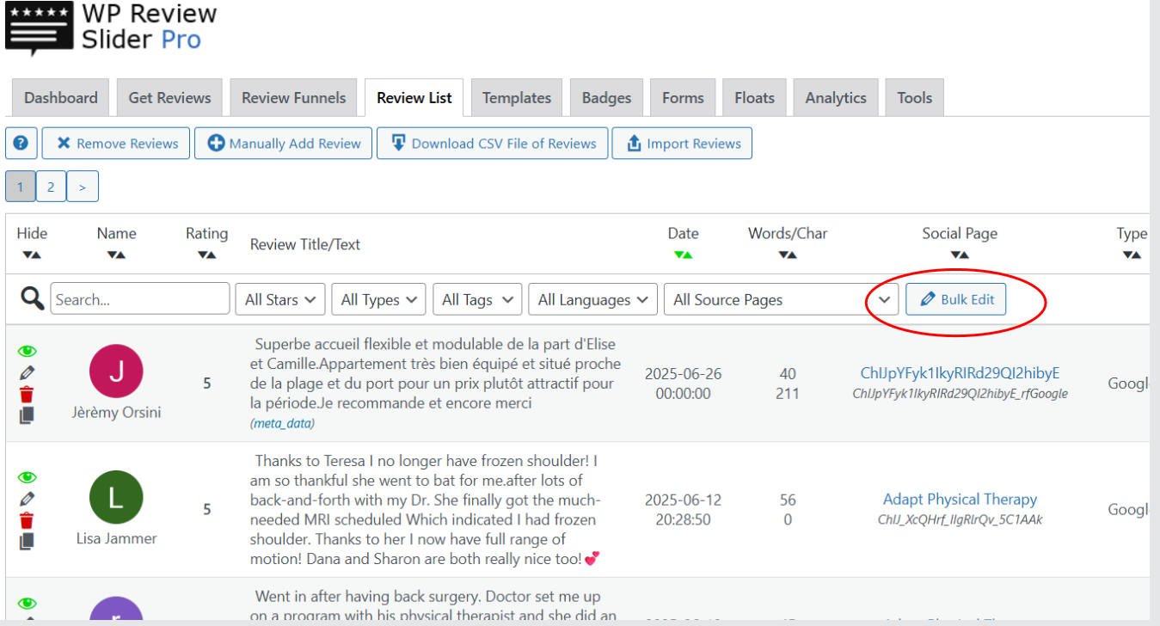Open meta_data link in first review

(x=283, y=424)
